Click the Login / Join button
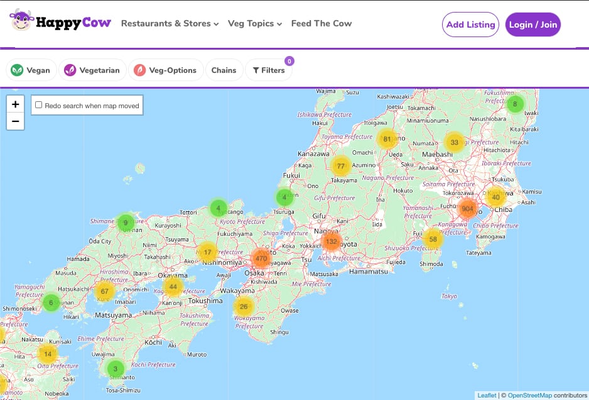The width and height of the screenshot is (589, 400). (x=532, y=25)
